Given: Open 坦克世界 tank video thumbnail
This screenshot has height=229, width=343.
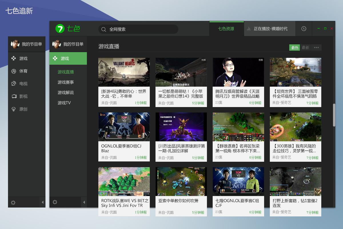Looking at the screenshot, I should [296, 72].
